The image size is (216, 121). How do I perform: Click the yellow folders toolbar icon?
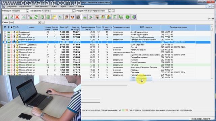(x=54, y=17)
